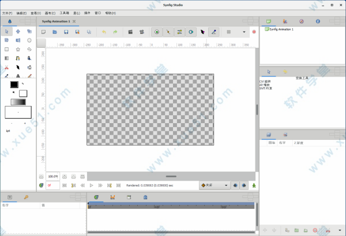Select the Smooth Move tool
346x236 pixels.
tap(18, 32)
